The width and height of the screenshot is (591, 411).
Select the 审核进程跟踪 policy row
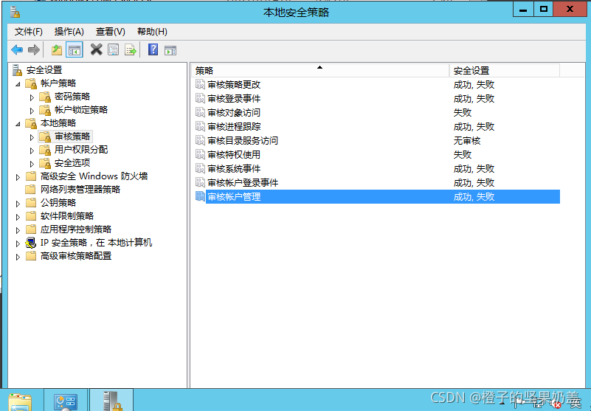point(376,126)
